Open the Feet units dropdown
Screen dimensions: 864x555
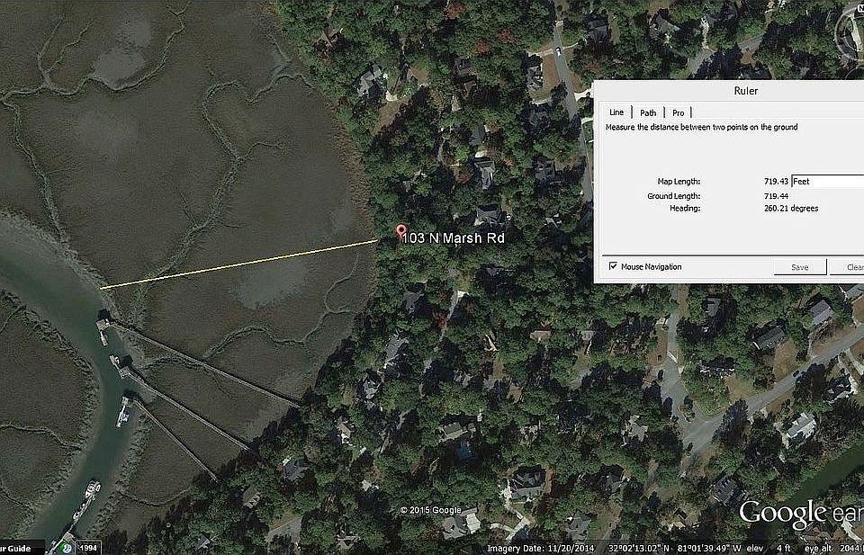point(828,181)
